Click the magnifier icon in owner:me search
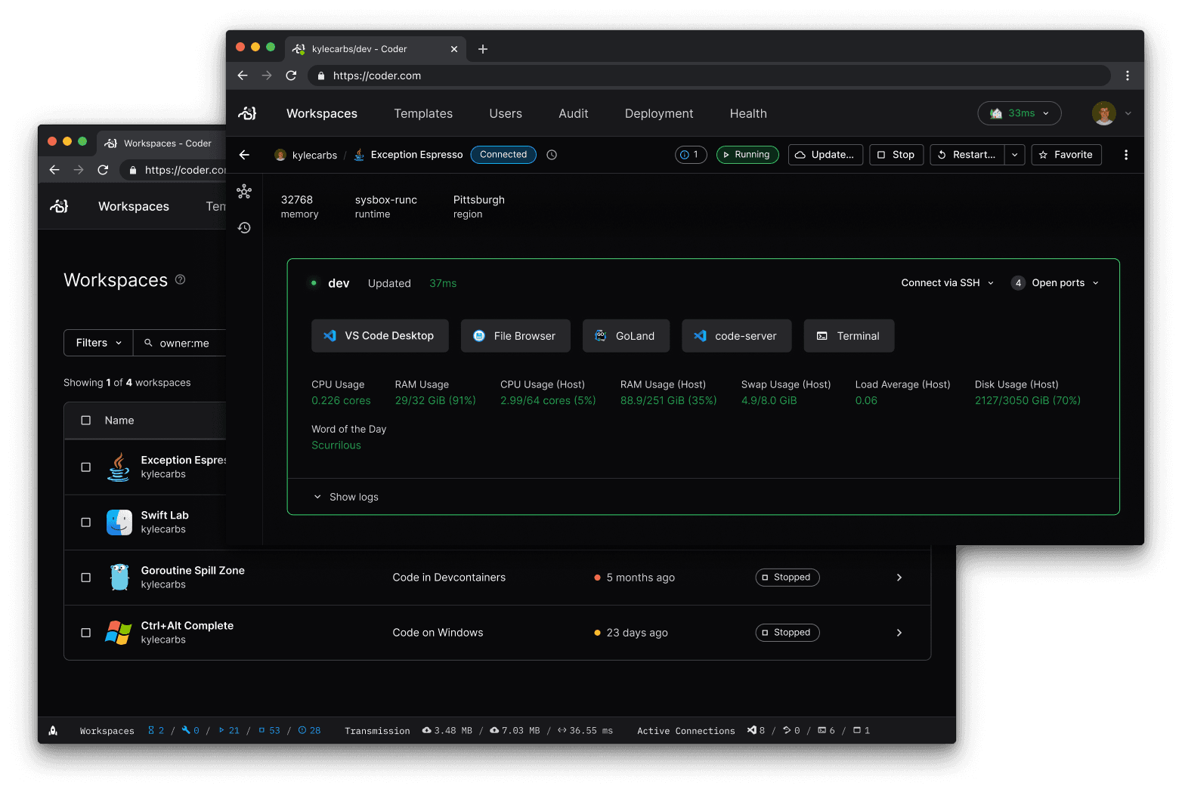 coord(149,343)
